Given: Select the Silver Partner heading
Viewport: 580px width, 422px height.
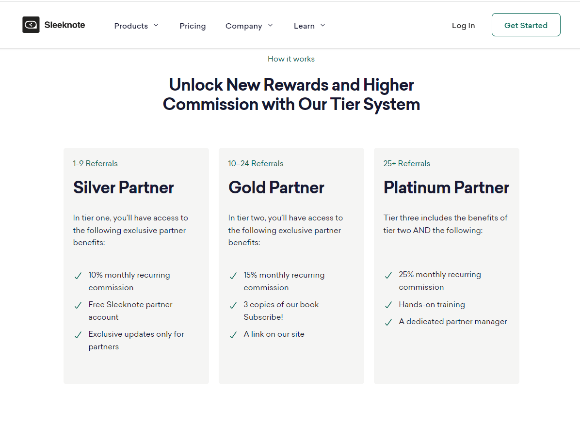Looking at the screenshot, I should point(123,188).
